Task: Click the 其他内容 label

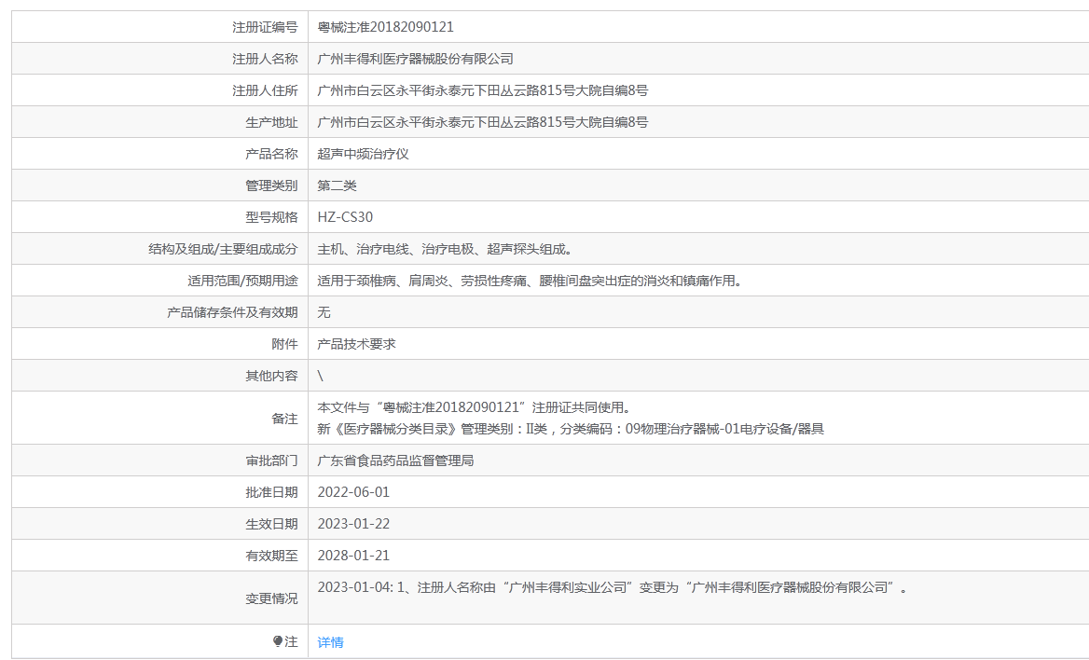Action: click(x=271, y=376)
